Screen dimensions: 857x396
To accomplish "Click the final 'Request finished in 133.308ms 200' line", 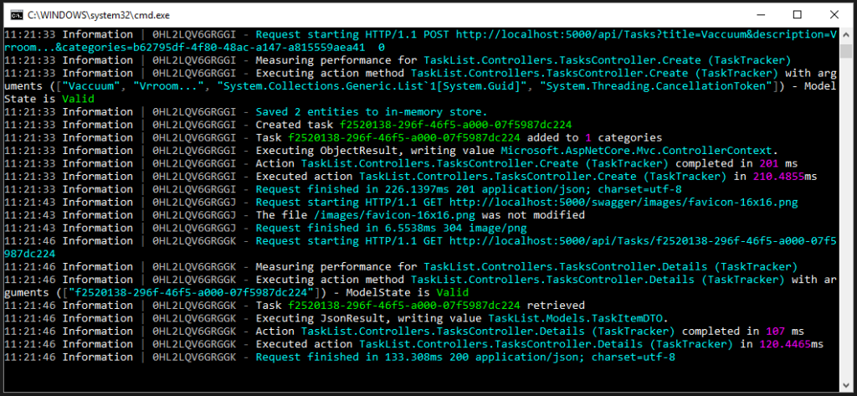I will (x=464, y=357).
